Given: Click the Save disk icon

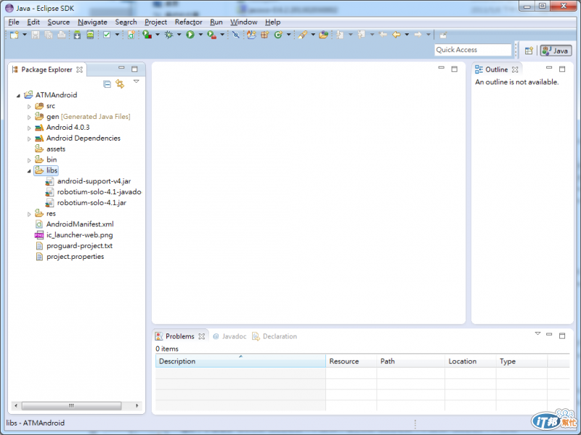Looking at the screenshot, I should pyautogui.click(x=36, y=35).
